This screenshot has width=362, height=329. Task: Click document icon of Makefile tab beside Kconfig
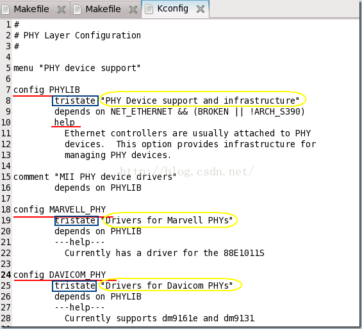tap(78, 10)
